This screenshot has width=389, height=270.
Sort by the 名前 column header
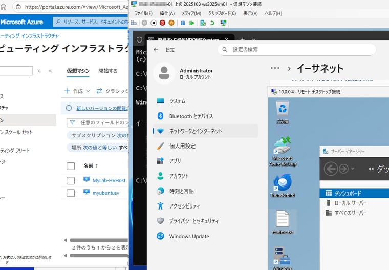[91, 165]
